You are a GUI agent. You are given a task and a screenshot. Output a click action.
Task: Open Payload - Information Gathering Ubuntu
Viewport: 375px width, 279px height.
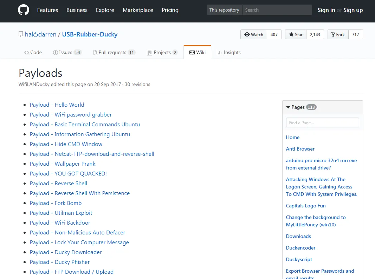pos(80,134)
